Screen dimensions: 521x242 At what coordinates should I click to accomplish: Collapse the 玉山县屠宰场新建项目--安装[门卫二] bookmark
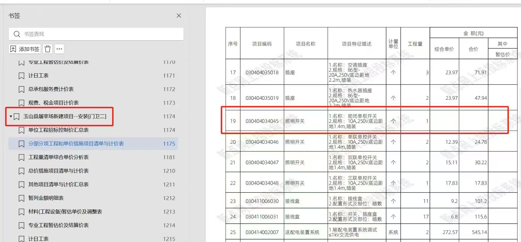[x=11, y=116]
